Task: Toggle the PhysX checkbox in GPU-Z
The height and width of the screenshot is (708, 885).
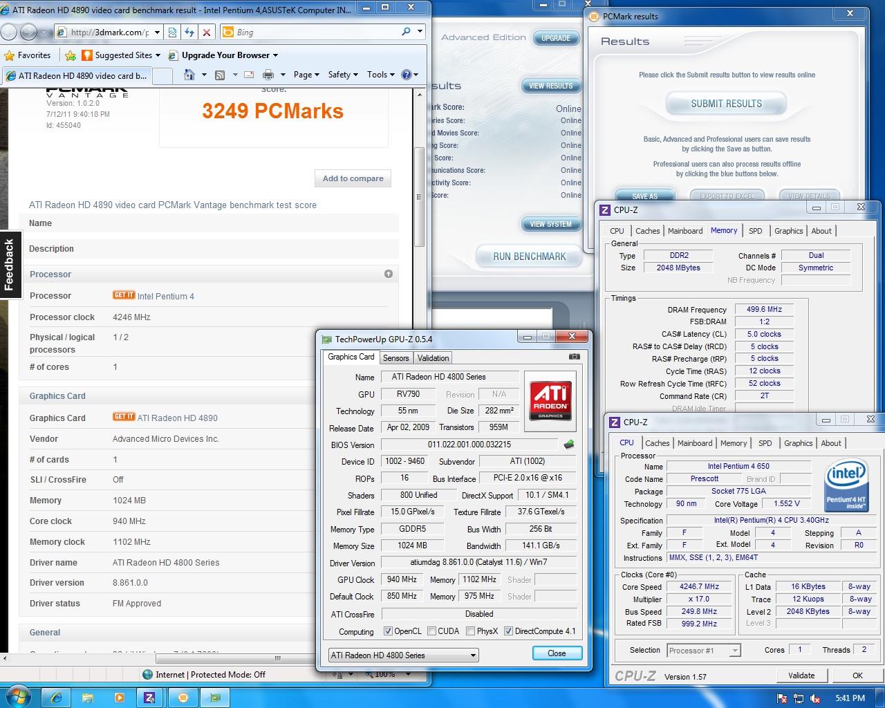Action: tap(470, 631)
